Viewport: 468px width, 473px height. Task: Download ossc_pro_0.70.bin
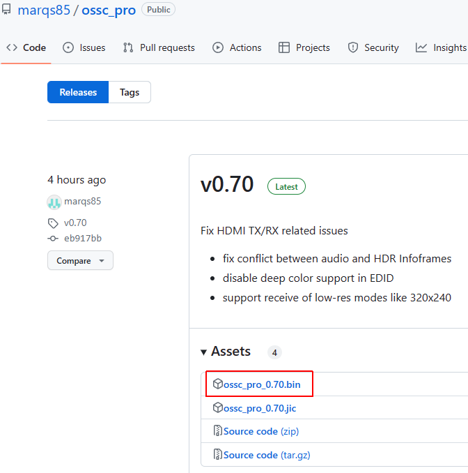(262, 384)
